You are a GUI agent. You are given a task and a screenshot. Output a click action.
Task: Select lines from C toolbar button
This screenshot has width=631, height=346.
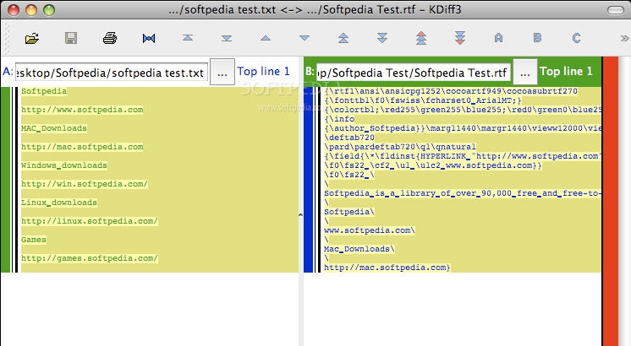click(576, 38)
